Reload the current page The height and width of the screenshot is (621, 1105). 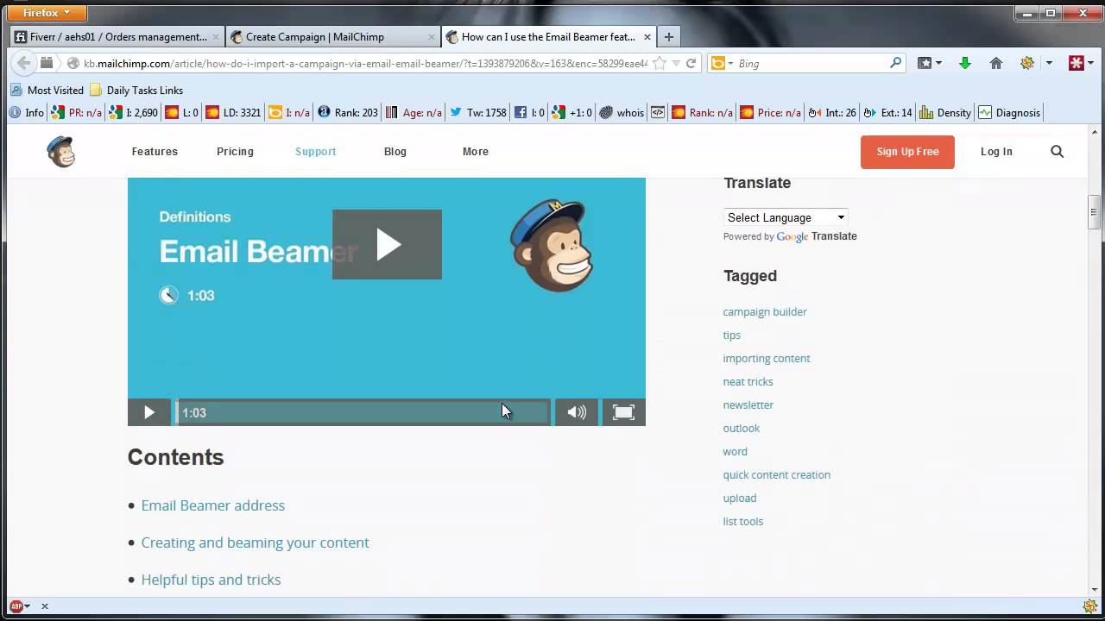[691, 63]
